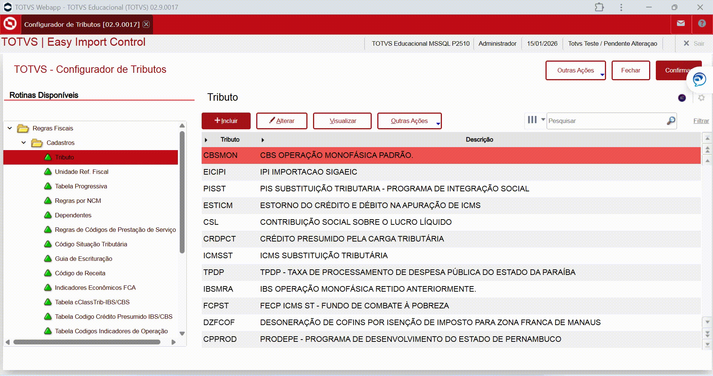Screen dimensions: 713x376
Task: Open Tabela Codigo Crédito Presumido IBS/CBS routine
Action: tap(114, 317)
